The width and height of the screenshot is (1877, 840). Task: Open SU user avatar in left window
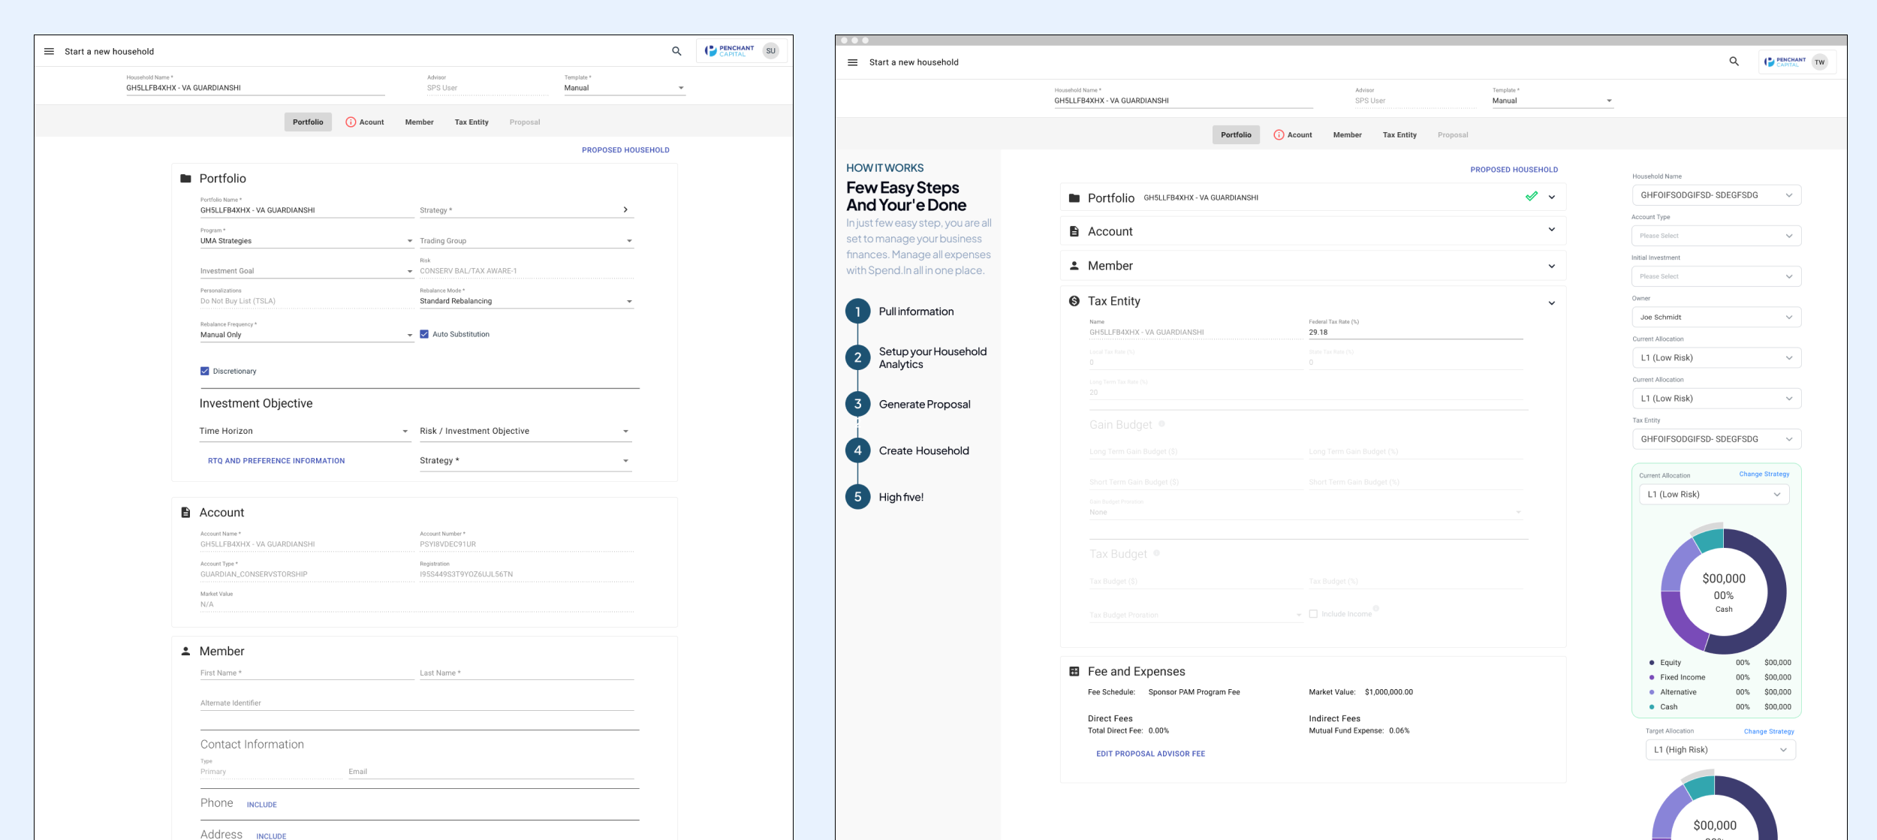(770, 51)
